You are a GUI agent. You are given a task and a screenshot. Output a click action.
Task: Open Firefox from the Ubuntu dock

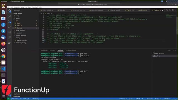pyautogui.click(x=3, y=44)
